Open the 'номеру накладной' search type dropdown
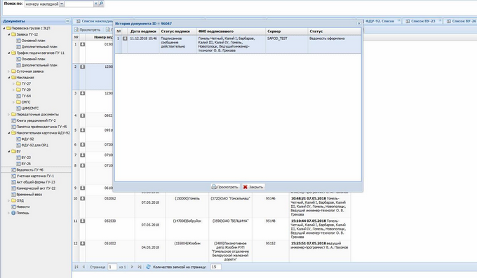The height and width of the screenshot is (278, 477). [x=62, y=4]
